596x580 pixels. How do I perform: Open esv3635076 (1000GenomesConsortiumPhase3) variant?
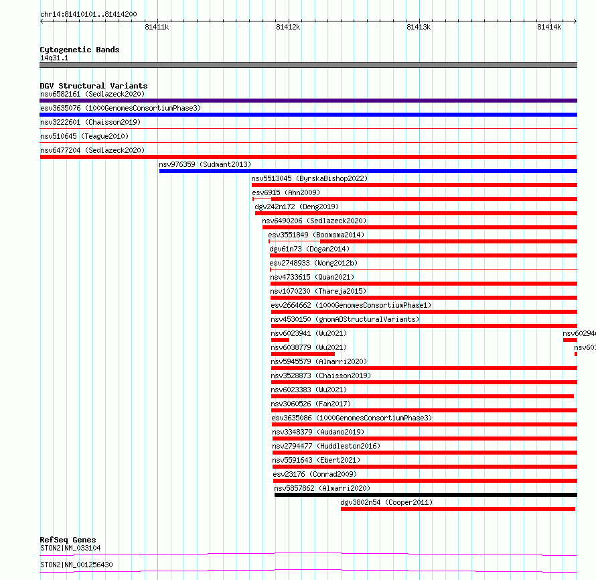click(121, 108)
